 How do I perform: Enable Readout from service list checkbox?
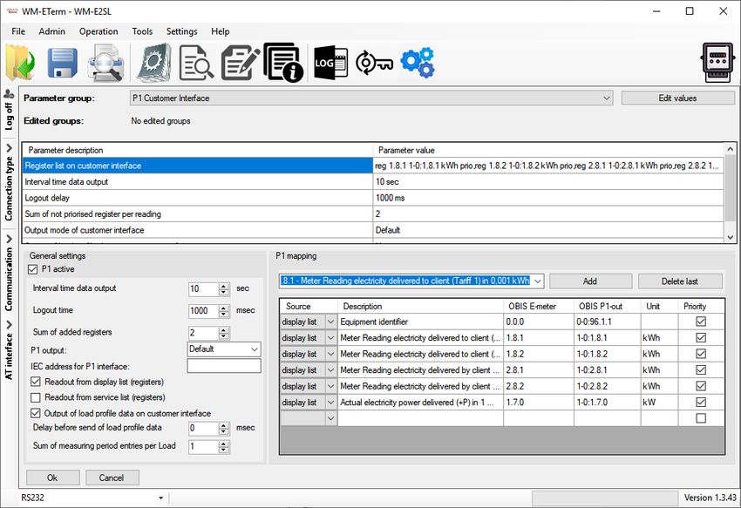coord(36,397)
